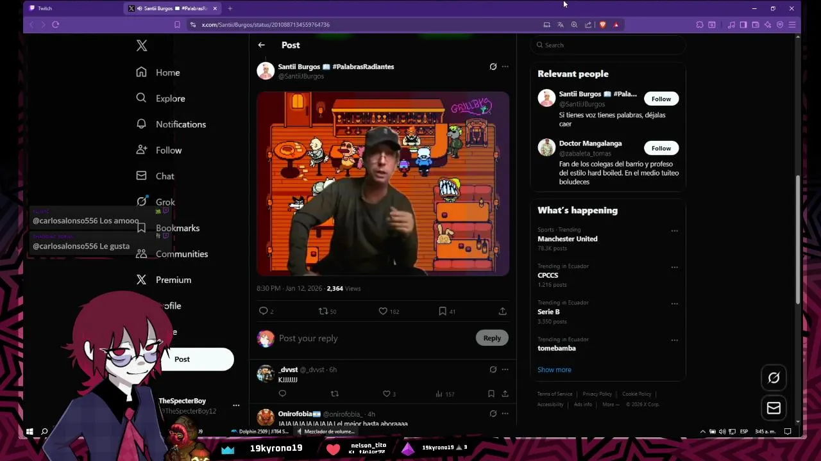Open Mezclador de volumen taskbar window

click(x=325, y=432)
